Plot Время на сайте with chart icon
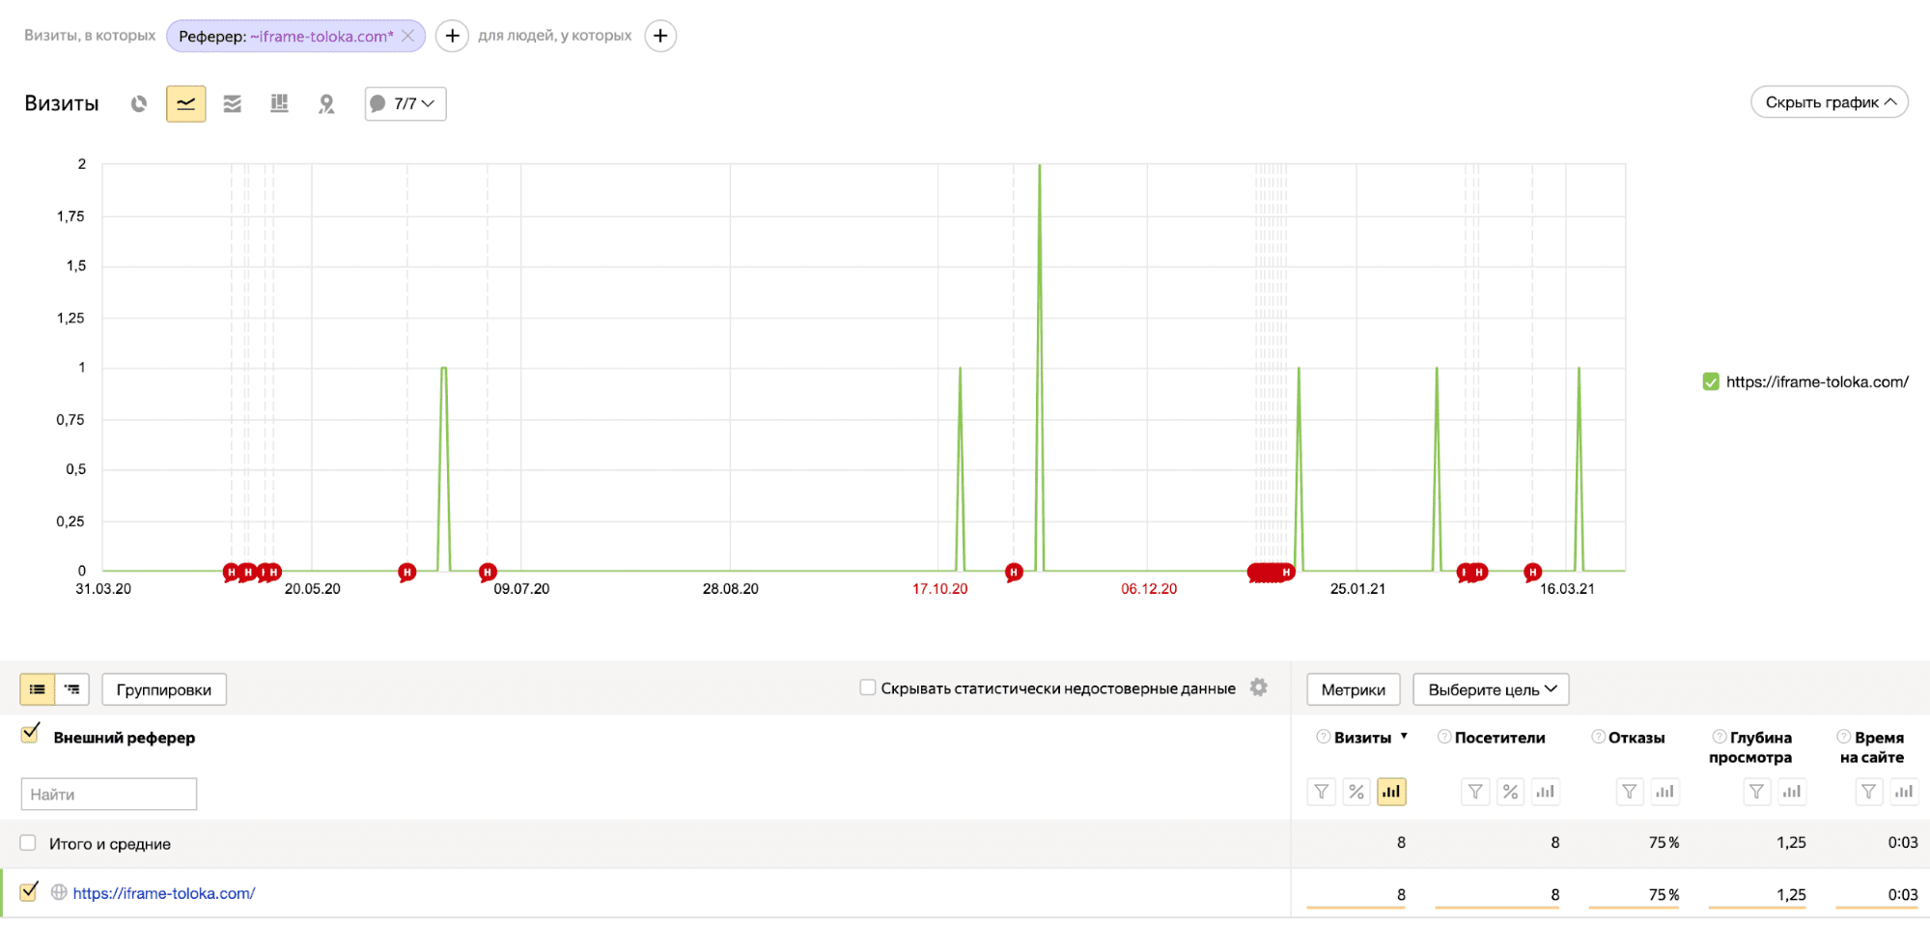This screenshot has width=1930, height=925. [1904, 792]
